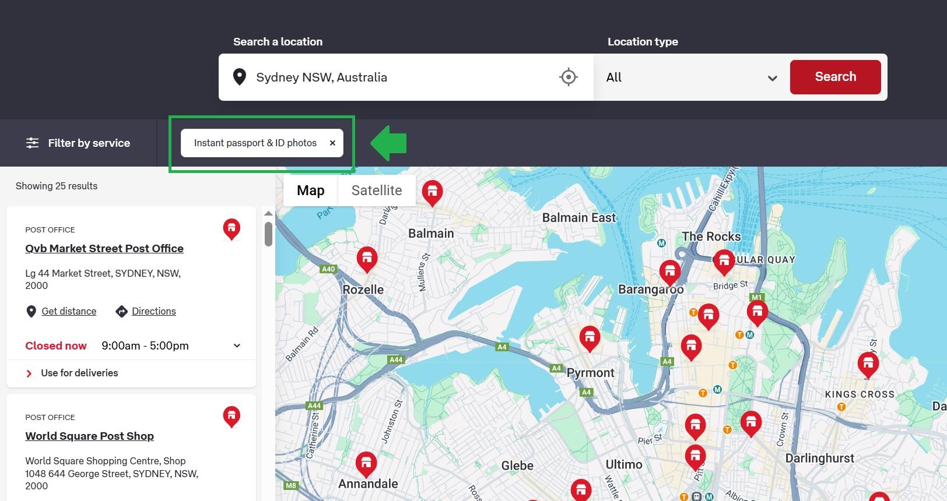
Task: Select the post office map marker in Rozelle
Action: click(367, 259)
